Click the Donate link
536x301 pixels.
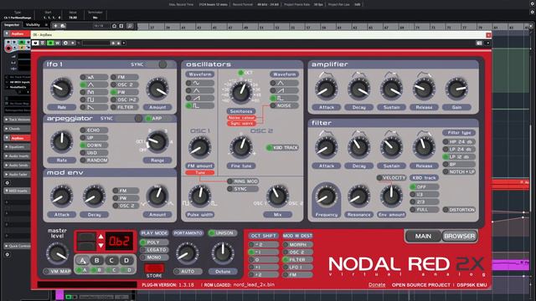tap(377, 284)
